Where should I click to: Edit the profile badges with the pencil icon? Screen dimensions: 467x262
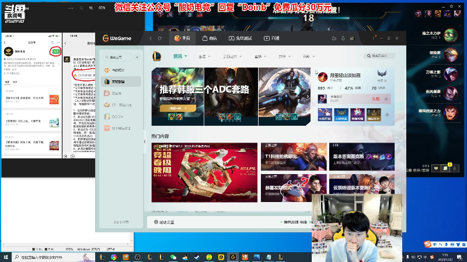click(387, 115)
